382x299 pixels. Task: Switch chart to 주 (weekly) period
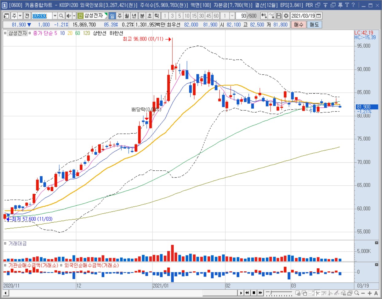tap(120, 16)
